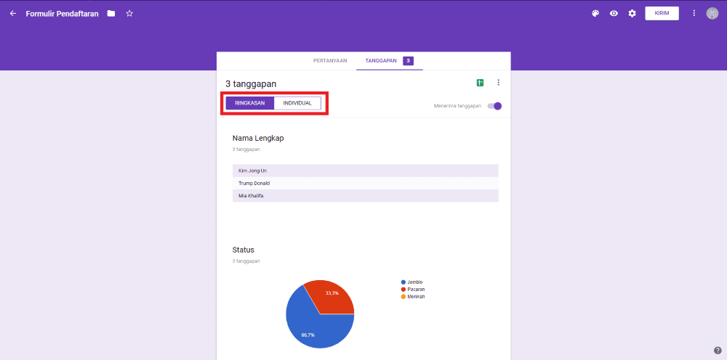The image size is (727, 360).
Task: Click the Nama Lengkap question title
Action: coord(258,139)
